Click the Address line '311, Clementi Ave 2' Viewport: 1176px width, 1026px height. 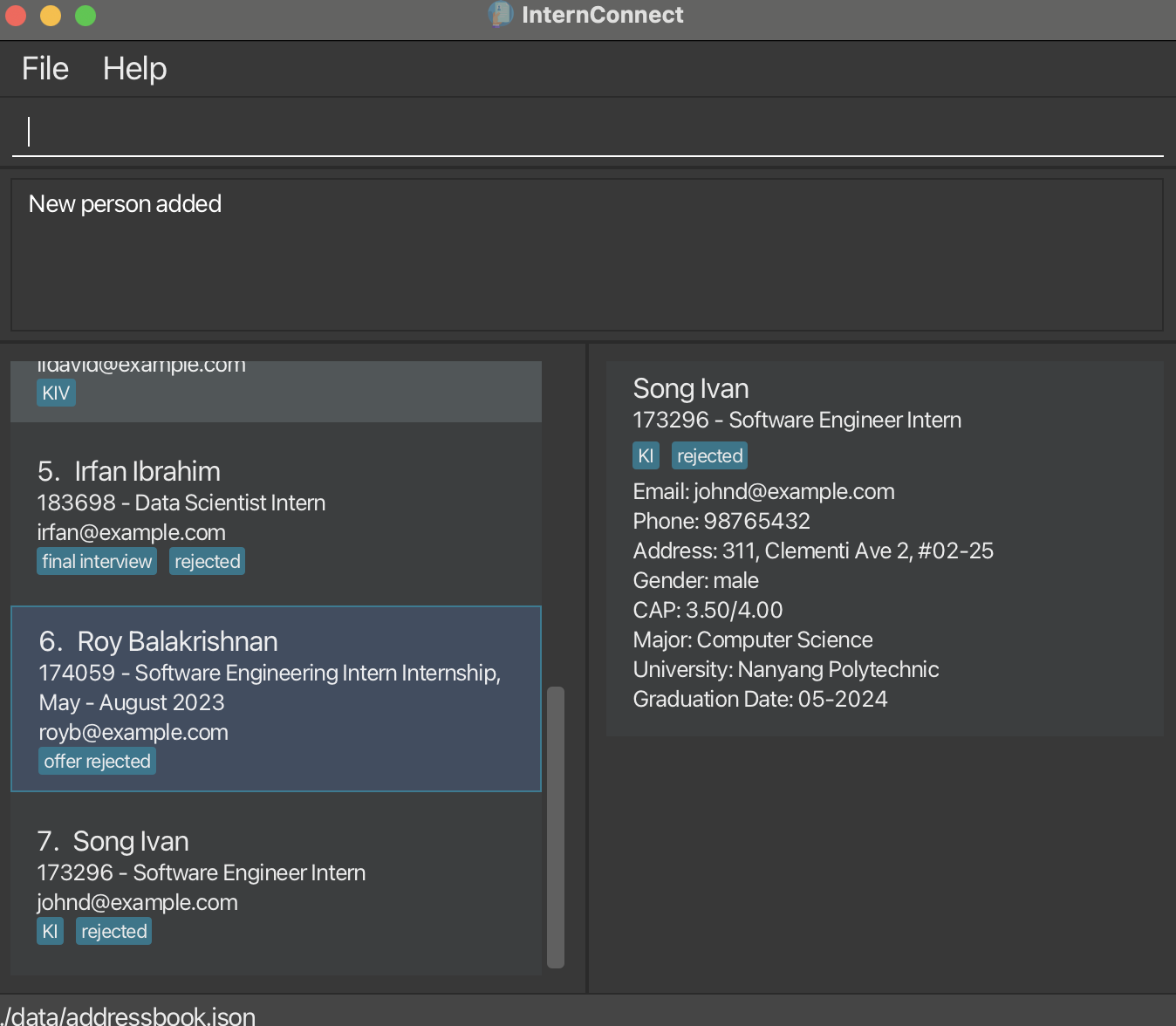tap(813, 551)
